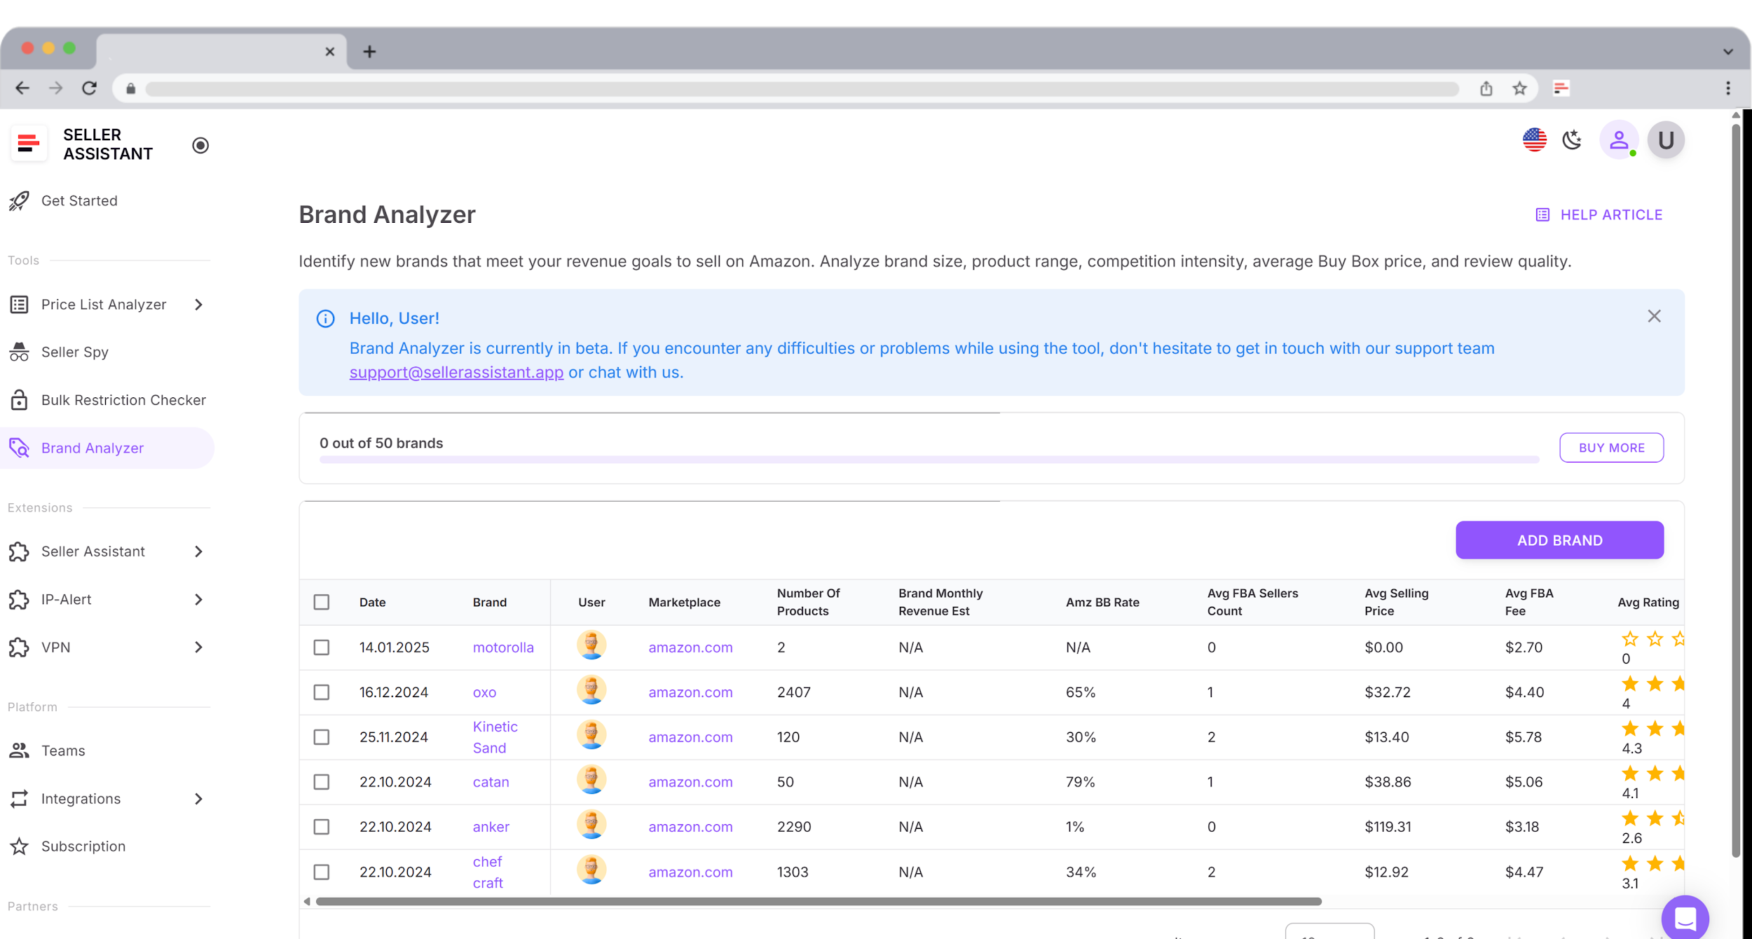Check the checkbox for the catan brand row
This screenshot has height=939, width=1752.
322,782
